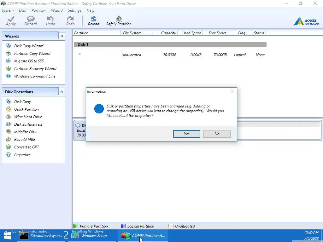This screenshot has width=323, height=242.
Task: Choose Initialize Disk operation
Action: click(25, 132)
